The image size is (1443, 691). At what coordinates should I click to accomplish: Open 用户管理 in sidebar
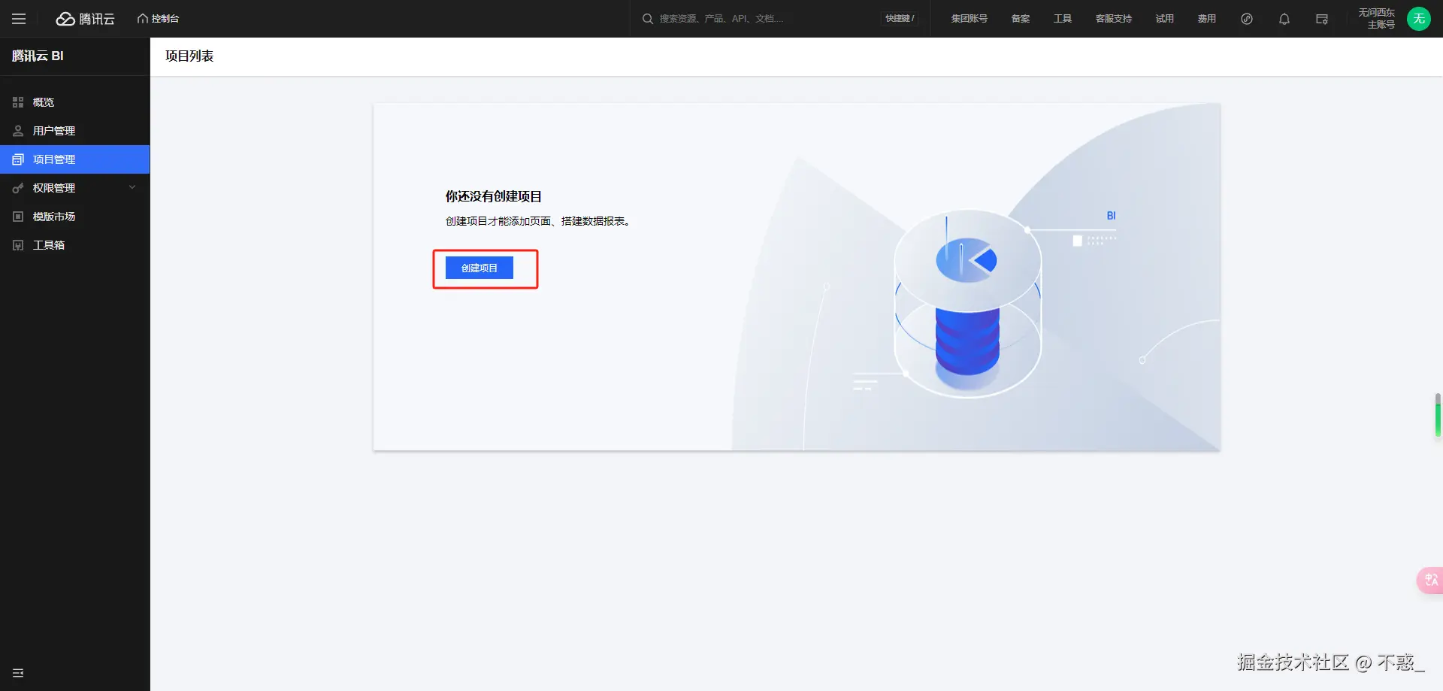[74, 131]
